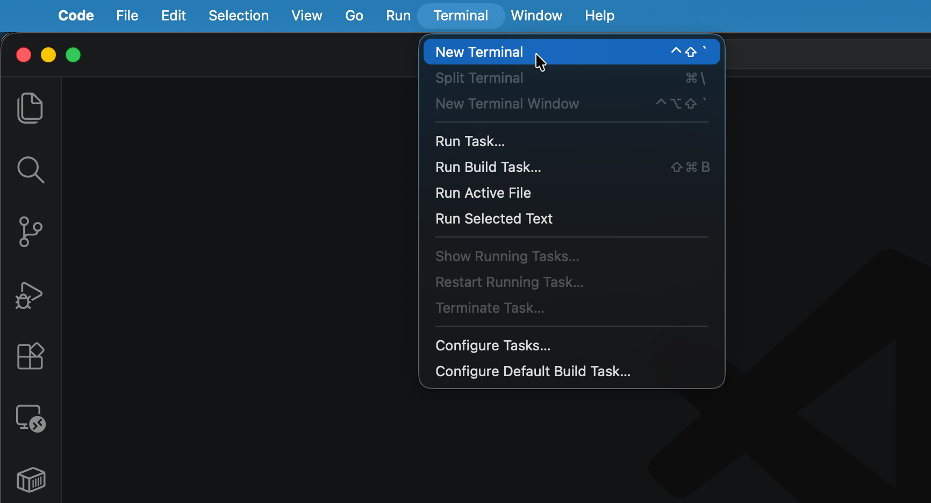Select Run Task... from Terminal menu
931x503 pixels.
tap(572, 141)
